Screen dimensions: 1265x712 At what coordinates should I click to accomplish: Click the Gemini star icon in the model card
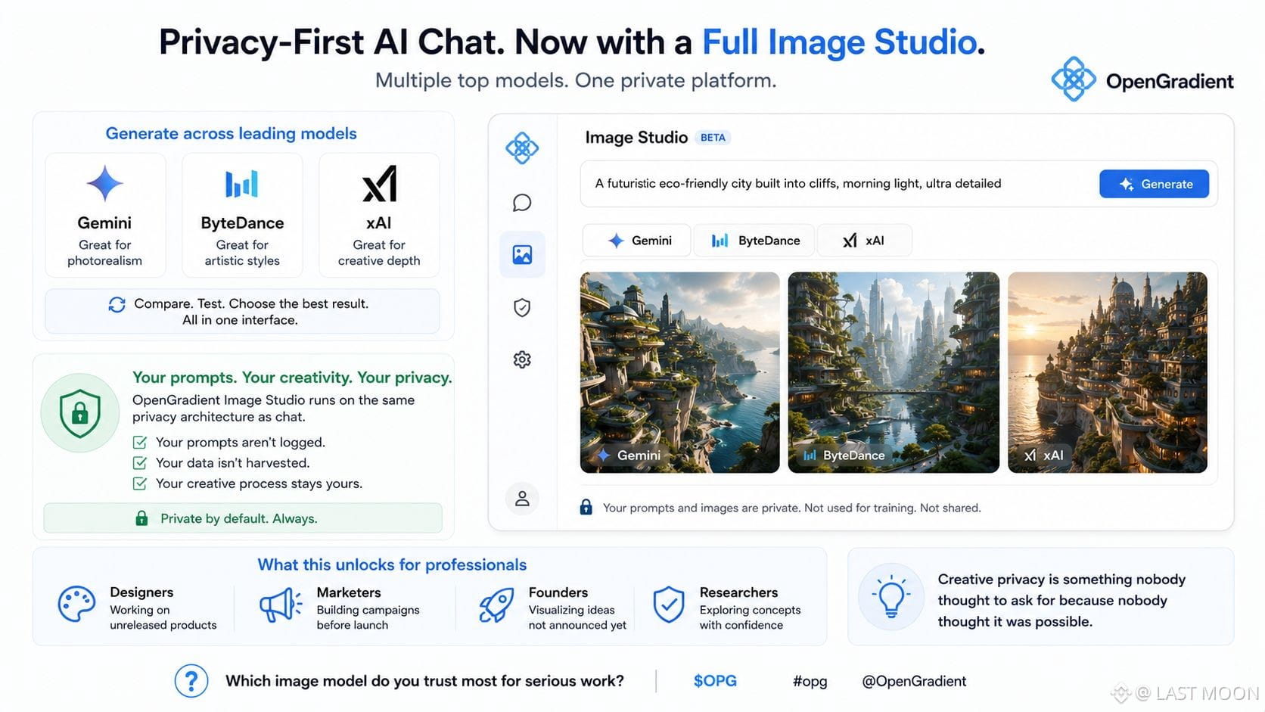pos(104,184)
